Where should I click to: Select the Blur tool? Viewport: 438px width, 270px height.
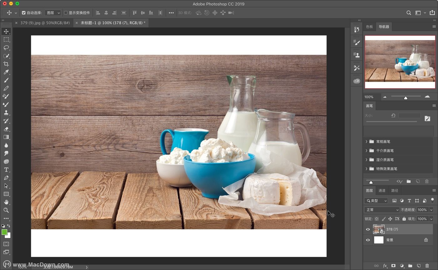click(6, 145)
